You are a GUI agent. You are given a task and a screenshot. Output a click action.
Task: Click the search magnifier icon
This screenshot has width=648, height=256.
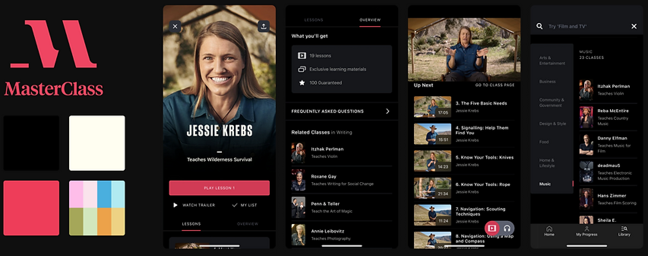coord(539,26)
